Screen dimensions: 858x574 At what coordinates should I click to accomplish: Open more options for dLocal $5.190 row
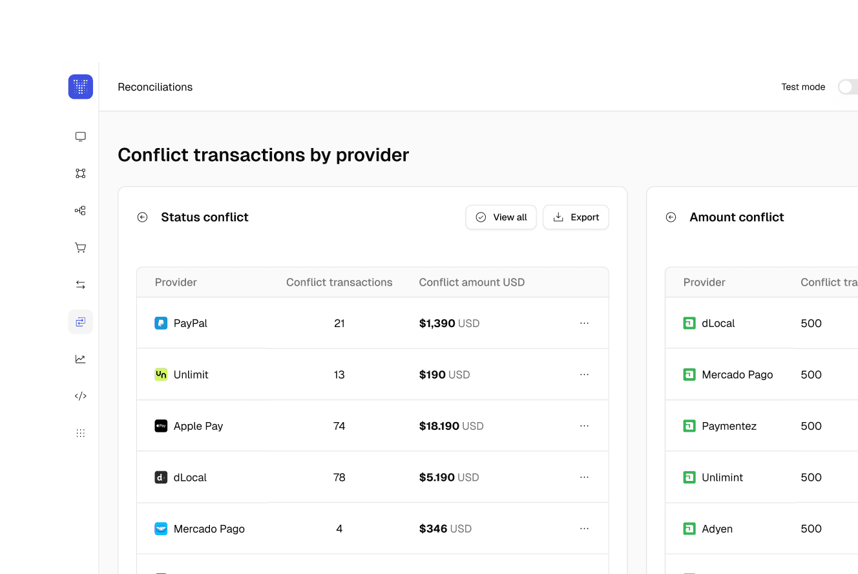pos(585,477)
